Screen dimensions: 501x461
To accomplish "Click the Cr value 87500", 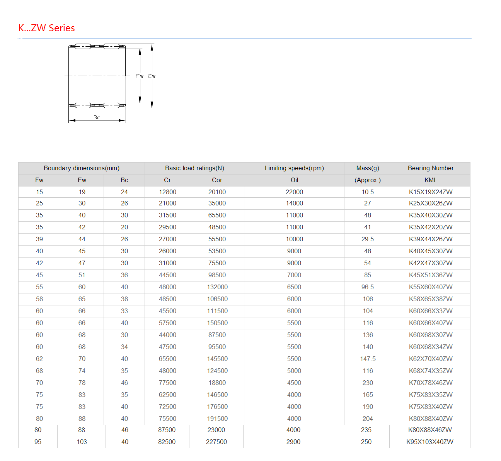I will [167, 430].
